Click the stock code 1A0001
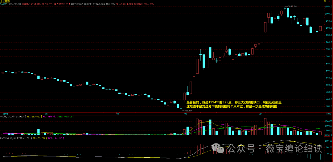The image size is (333, 162). coord(4,4)
